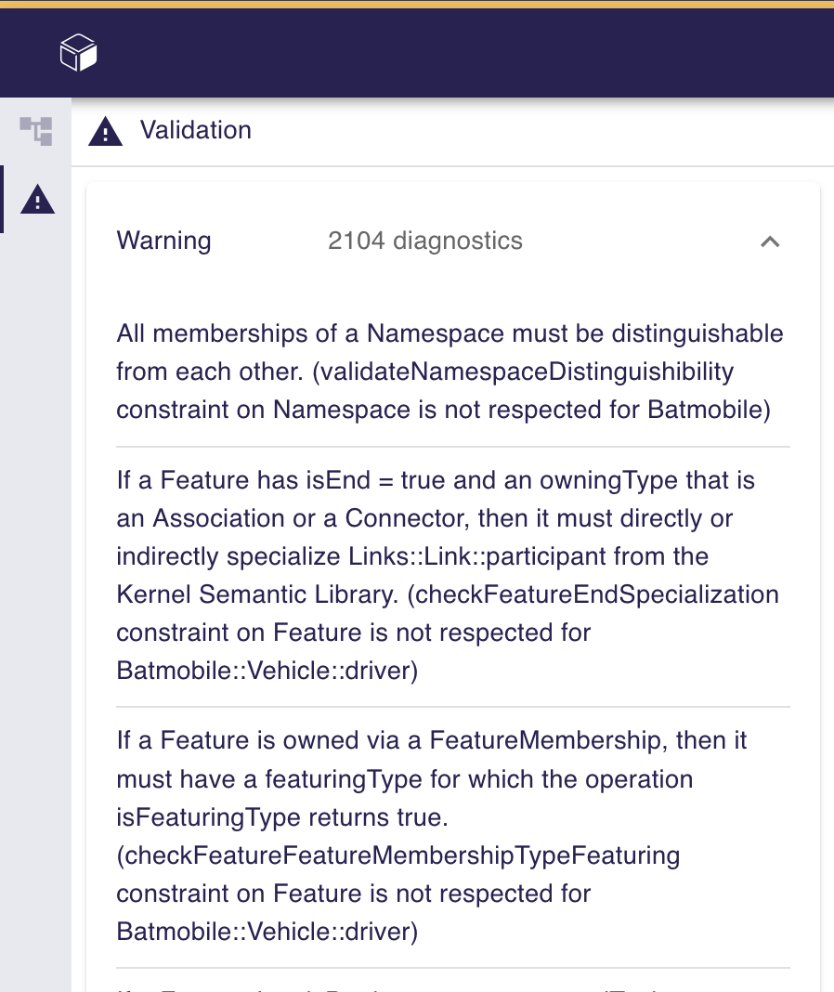Open the Explorer view from the left sidebar
The width and height of the screenshot is (834, 992).
[36, 131]
